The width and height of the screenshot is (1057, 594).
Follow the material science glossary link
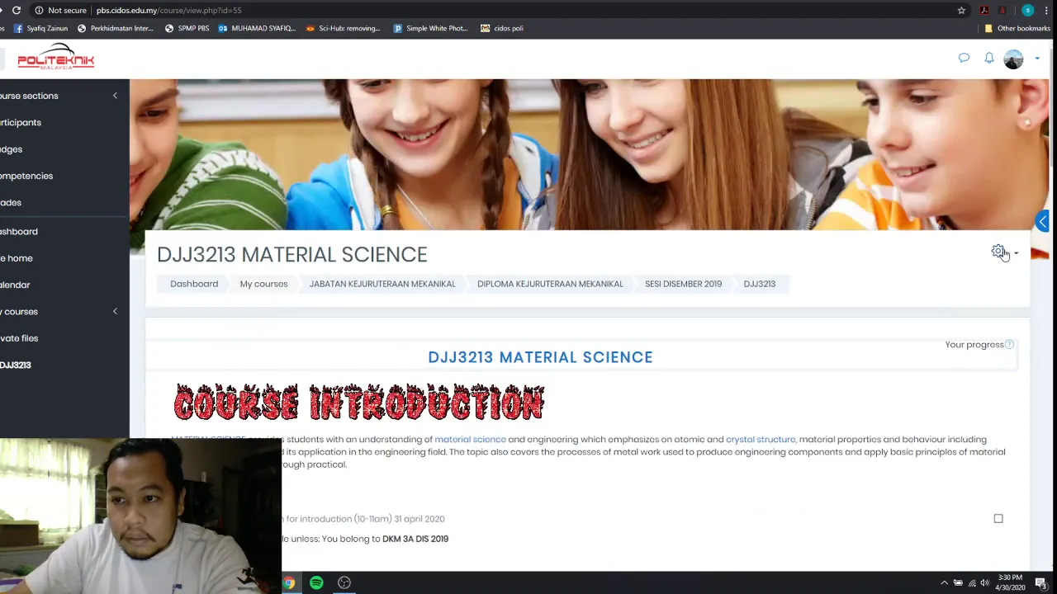coord(470,440)
